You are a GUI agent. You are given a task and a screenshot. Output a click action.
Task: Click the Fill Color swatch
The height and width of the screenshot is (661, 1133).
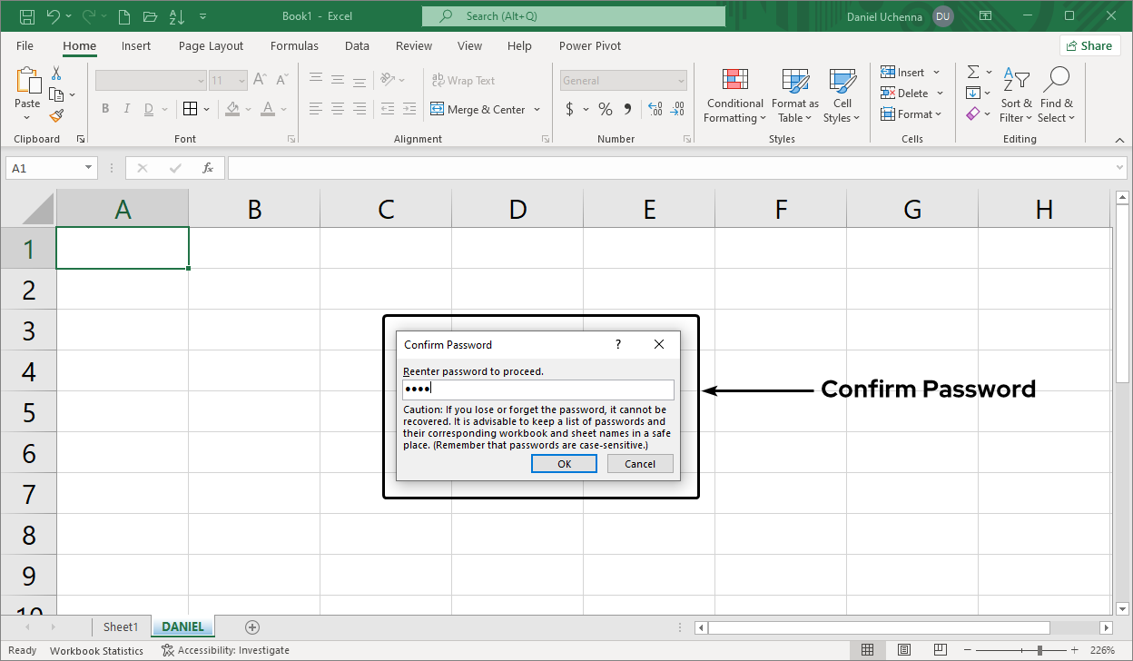(x=232, y=109)
